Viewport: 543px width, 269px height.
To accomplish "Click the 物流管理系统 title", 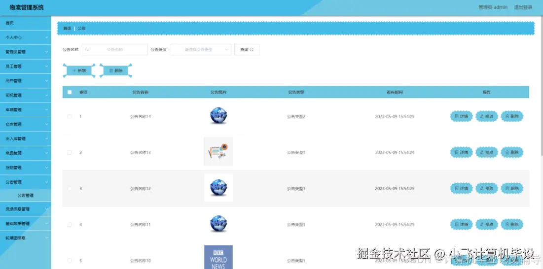I will 27,7.
